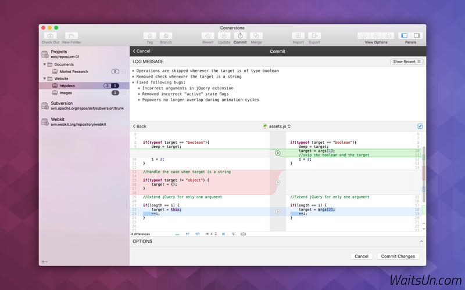Toggle checkbox beside Market Research
Image resolution: width=465 pixels, height=290 pixels.
(x=124, y=71)
